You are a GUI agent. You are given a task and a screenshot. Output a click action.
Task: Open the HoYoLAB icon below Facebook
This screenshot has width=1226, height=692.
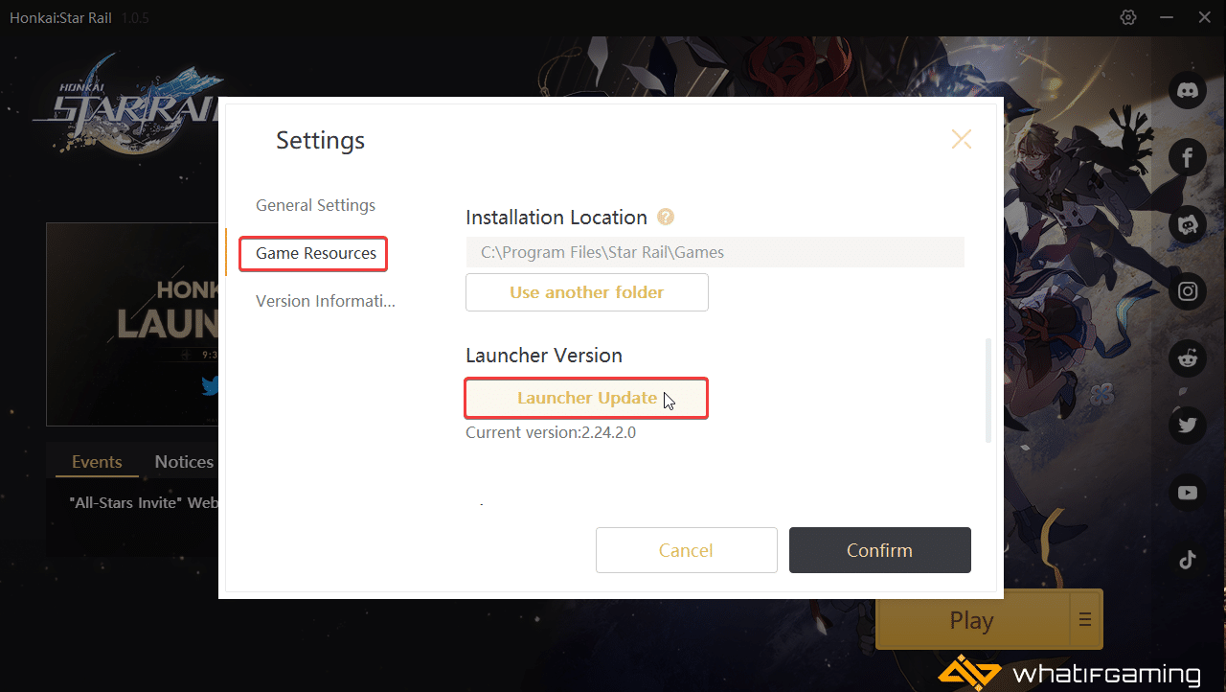click(1188, 223)
